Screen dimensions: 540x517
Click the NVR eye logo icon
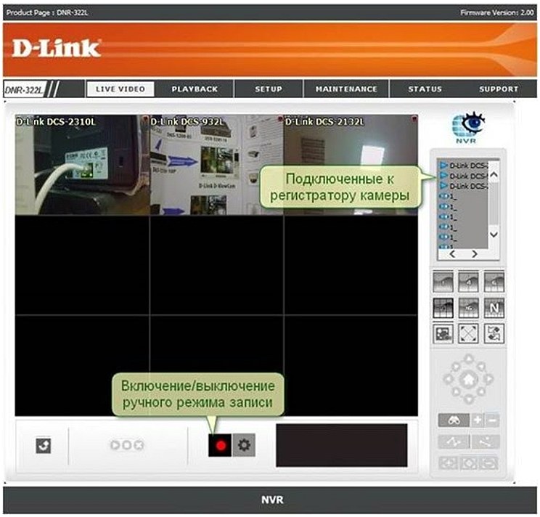pos(467,125)
